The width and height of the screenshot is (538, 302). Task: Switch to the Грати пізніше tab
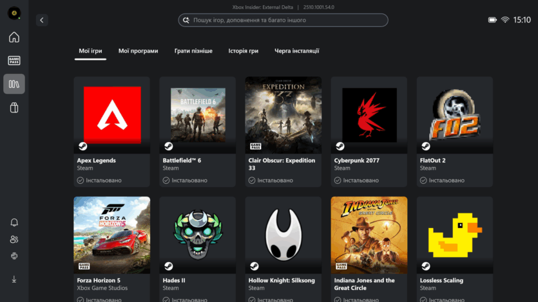point(193,51)
